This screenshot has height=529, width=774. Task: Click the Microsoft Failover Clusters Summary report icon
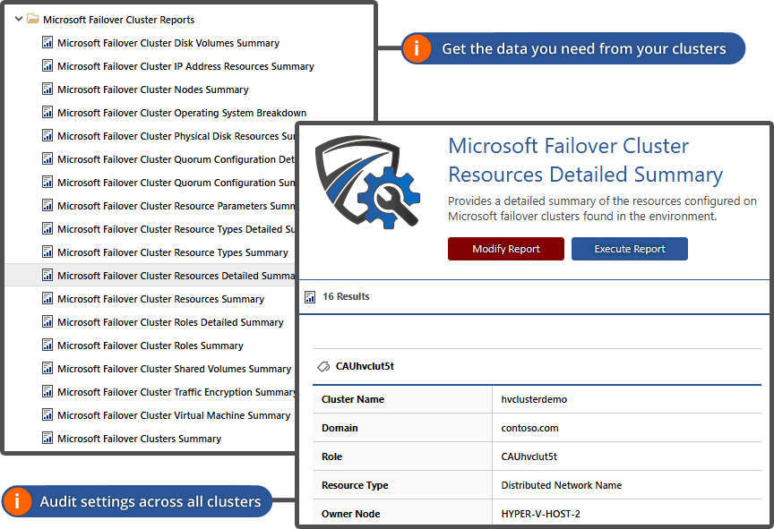[x=47, y=439]
